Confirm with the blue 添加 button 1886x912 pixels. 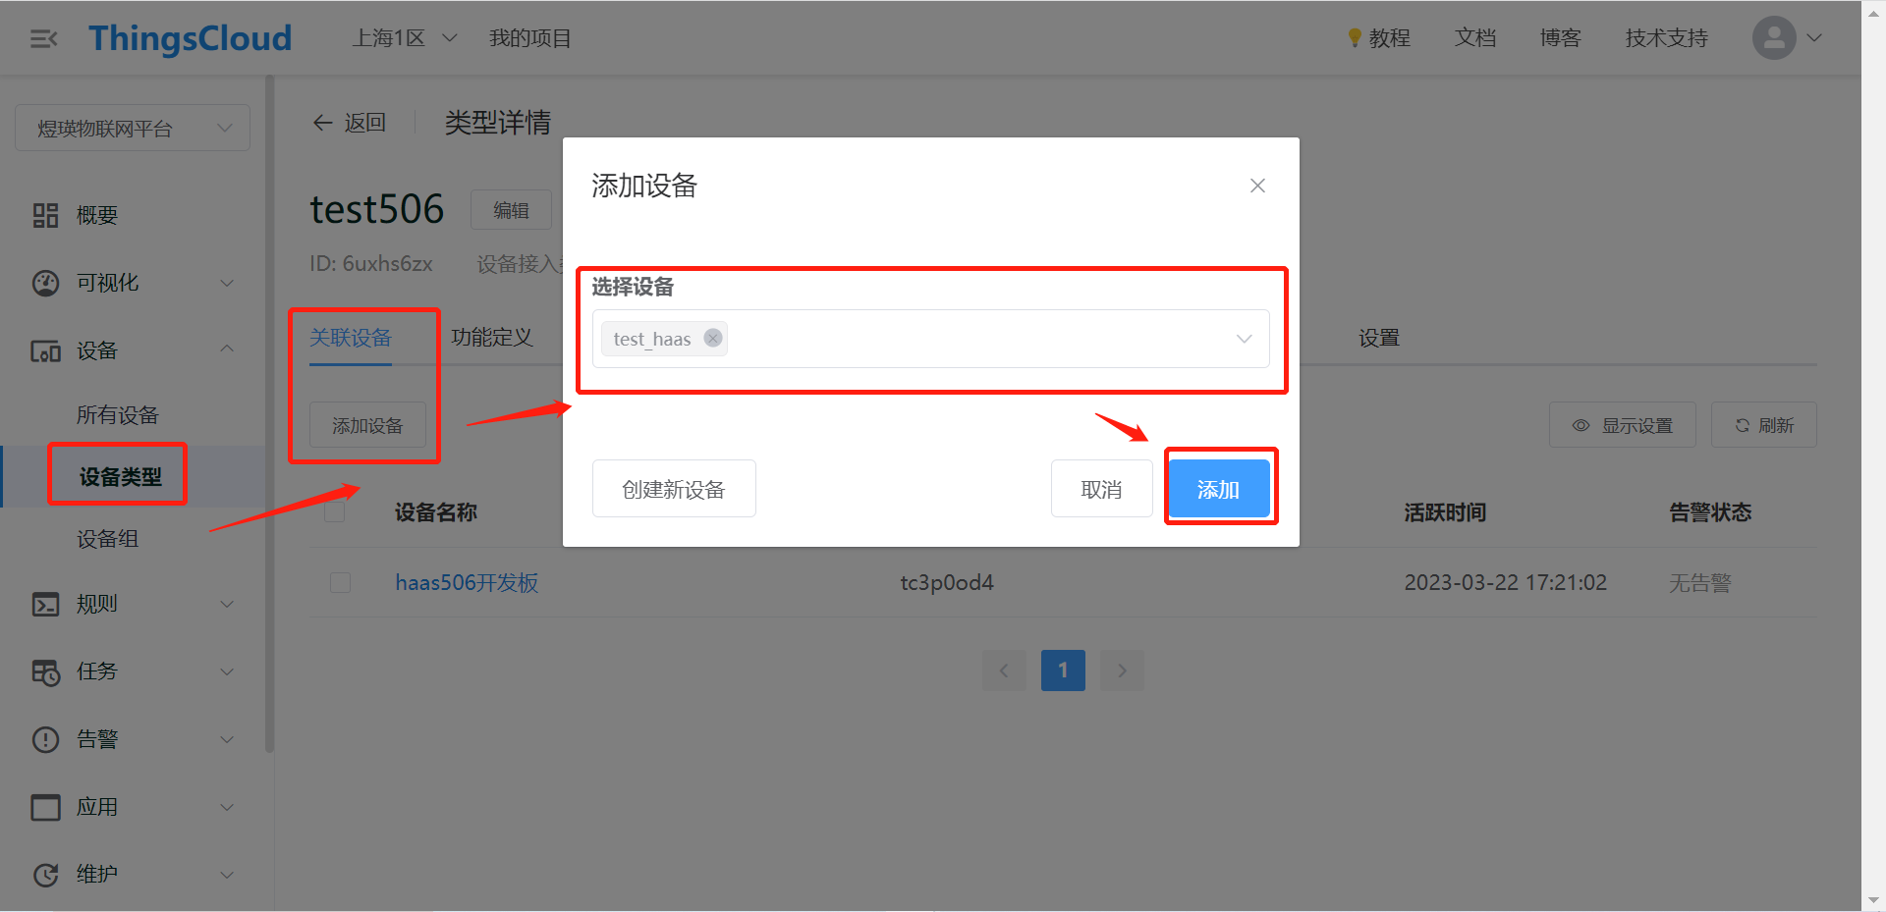(x=1218, y=489)
